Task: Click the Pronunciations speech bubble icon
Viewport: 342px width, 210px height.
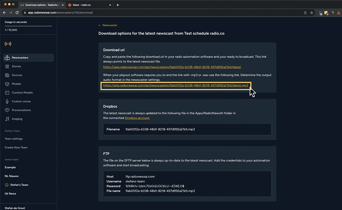Action: tap(7, 110)
